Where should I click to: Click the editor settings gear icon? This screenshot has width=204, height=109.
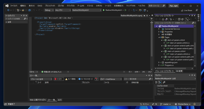pos(152,15)
